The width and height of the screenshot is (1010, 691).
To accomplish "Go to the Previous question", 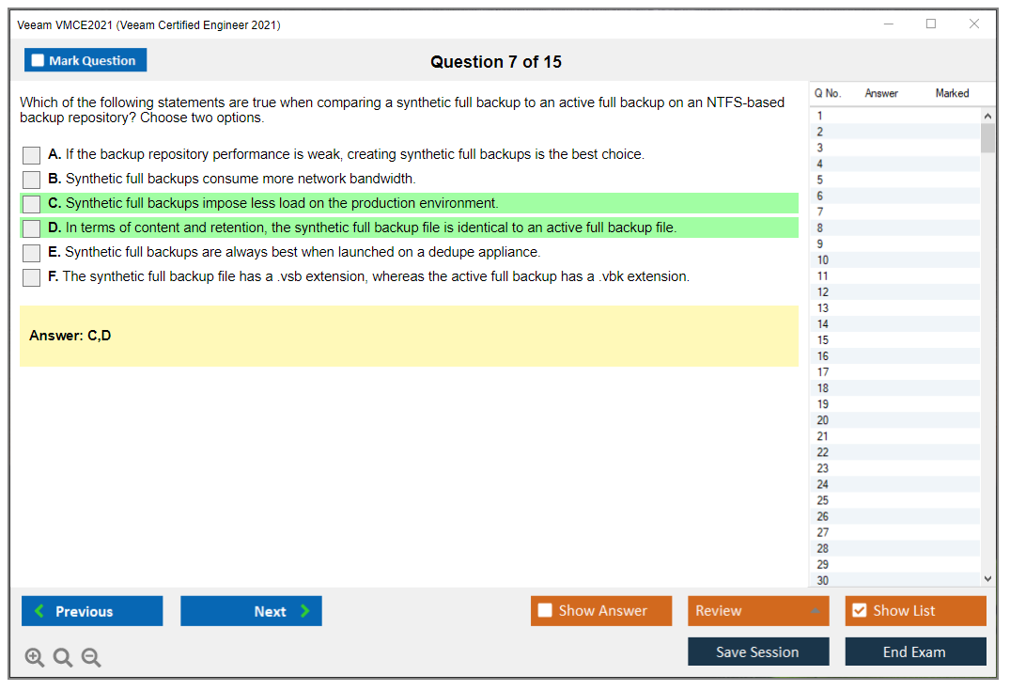I will 92,611.
